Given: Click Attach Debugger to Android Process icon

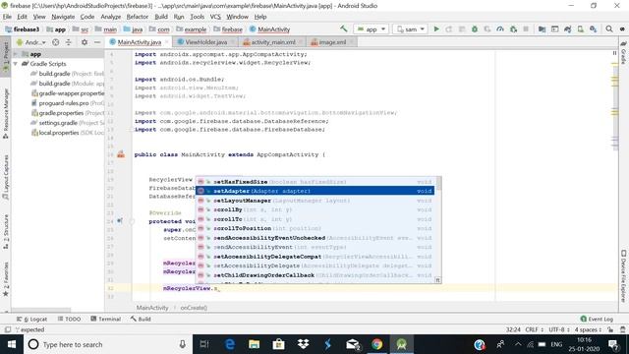Looking at the screenshot, I should 513,29.
